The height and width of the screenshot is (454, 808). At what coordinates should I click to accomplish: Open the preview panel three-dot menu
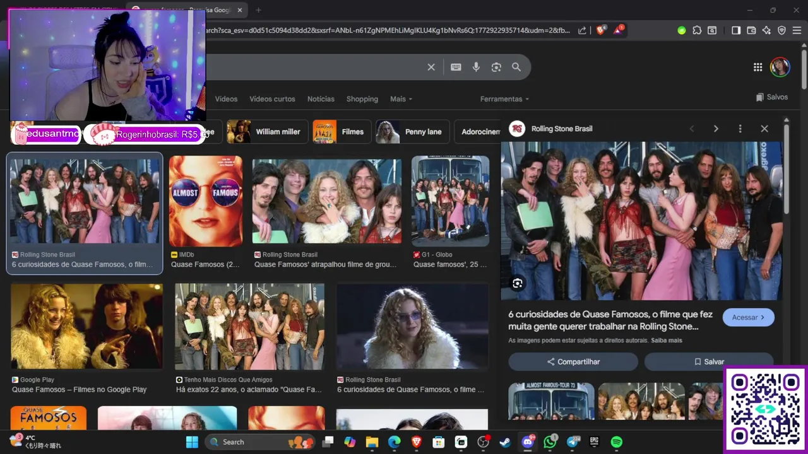point(740,129)
